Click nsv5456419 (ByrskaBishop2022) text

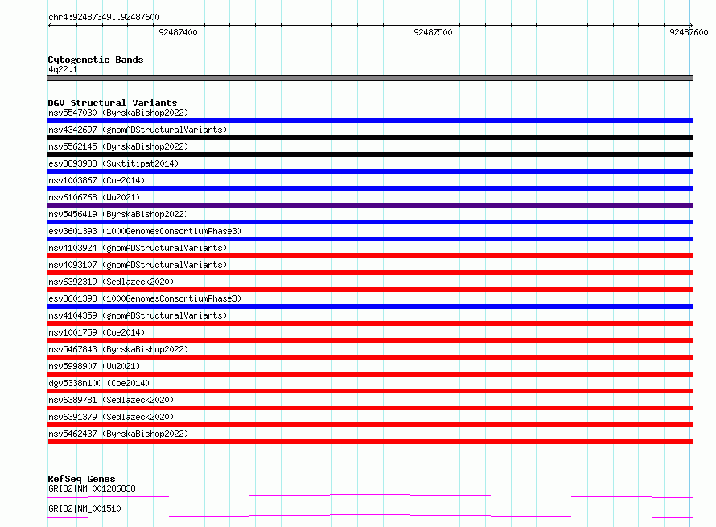pyautogui.click(x=118, y=214)
